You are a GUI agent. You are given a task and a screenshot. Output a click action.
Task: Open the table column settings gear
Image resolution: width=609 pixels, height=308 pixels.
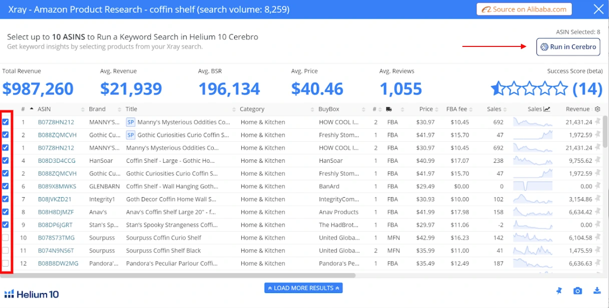[597, 109]
